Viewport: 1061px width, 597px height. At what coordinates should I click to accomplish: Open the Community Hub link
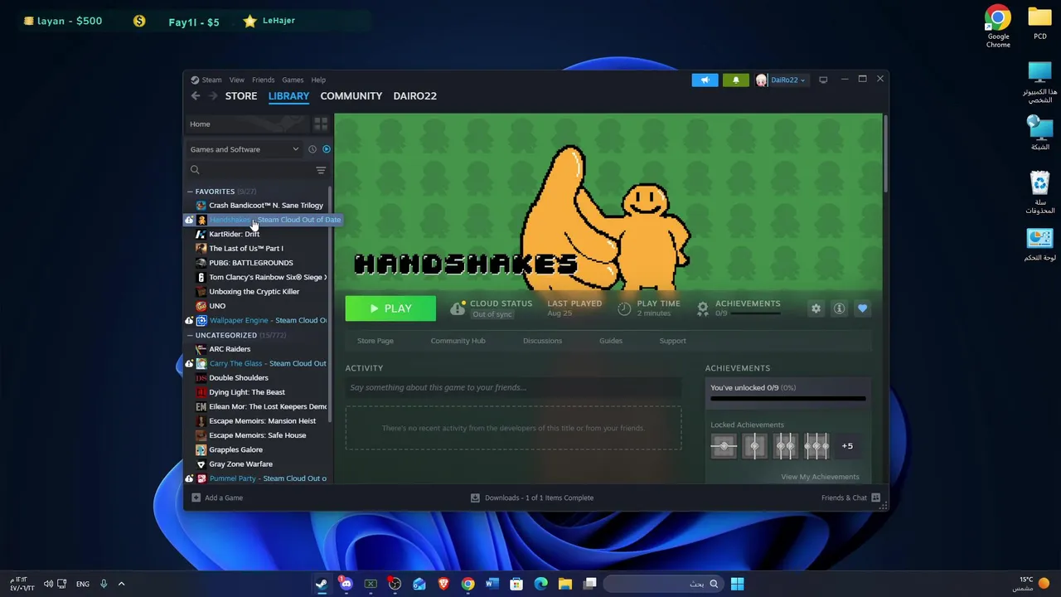458,341
